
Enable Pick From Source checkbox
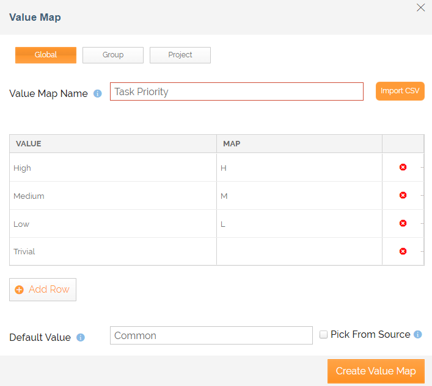[x=324, y=334]
